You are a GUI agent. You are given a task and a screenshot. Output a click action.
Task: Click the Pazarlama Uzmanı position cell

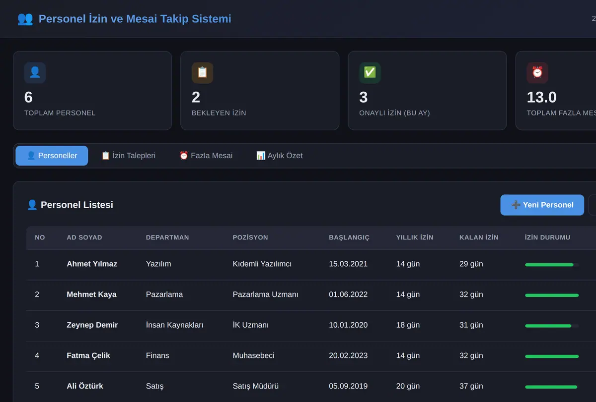(x=266, y=294)
